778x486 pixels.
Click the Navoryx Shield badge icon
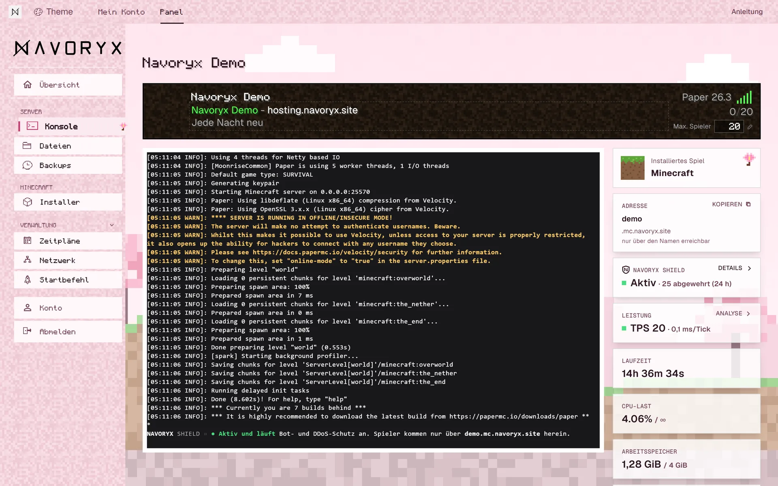point(626,270)
